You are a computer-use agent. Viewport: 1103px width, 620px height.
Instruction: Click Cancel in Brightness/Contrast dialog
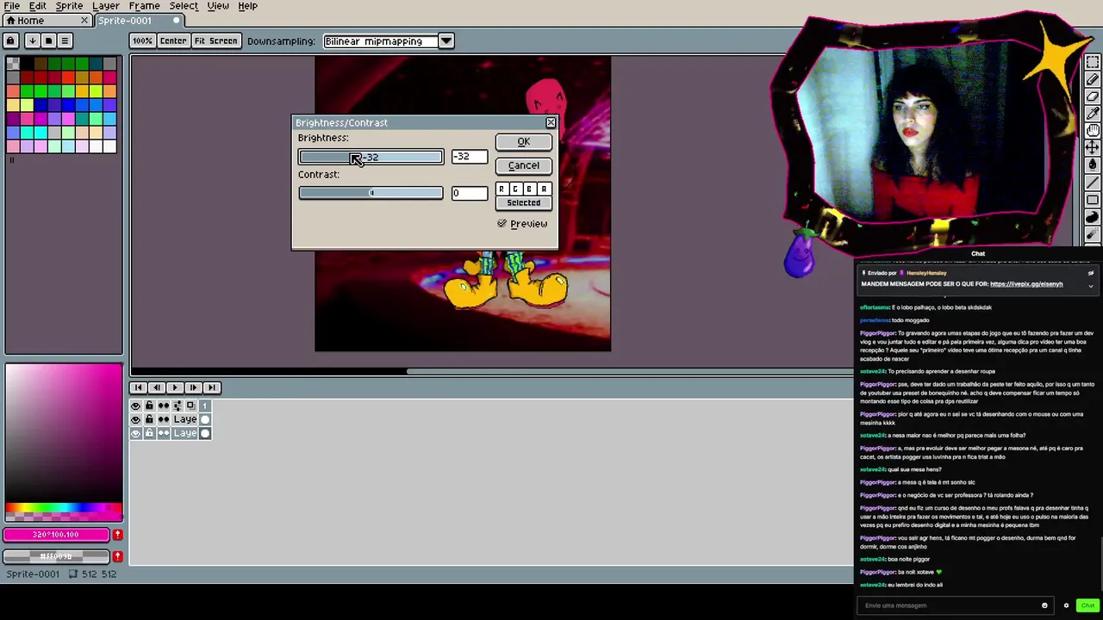coord(523,165)
